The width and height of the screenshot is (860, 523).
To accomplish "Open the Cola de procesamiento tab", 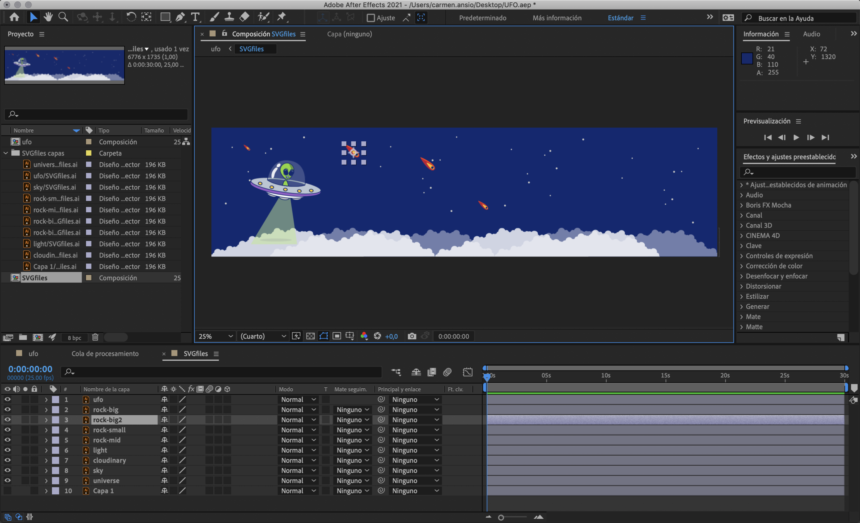I will coord(105,354).
